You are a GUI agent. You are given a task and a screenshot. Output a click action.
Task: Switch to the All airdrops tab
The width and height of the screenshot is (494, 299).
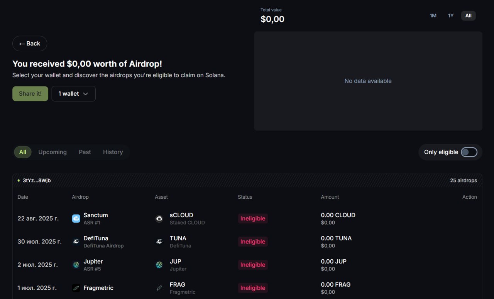pyautogui.click(x=23, y=152)
